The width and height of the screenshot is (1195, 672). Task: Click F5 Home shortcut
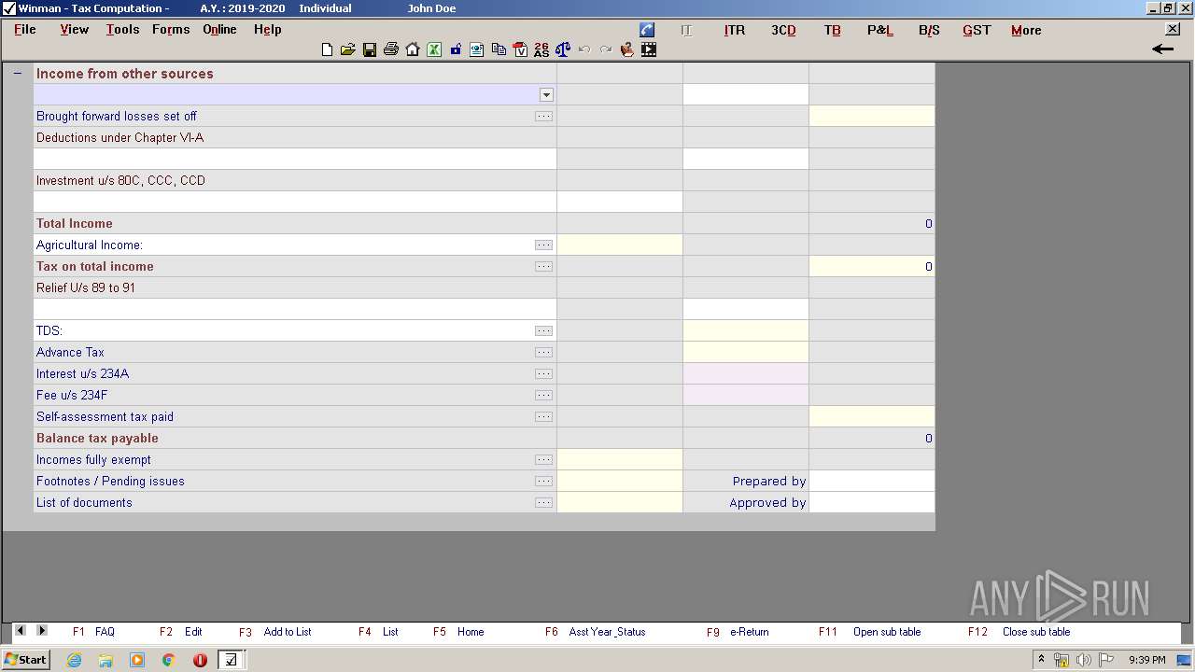[x=458, y=632]
